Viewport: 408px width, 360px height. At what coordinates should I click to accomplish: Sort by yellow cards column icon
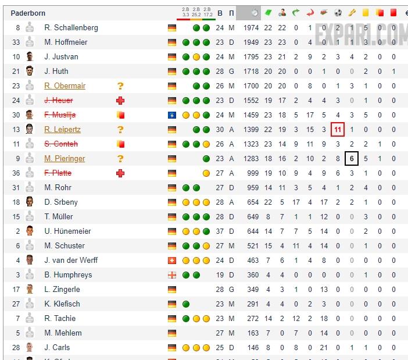[x=366, y=12]
